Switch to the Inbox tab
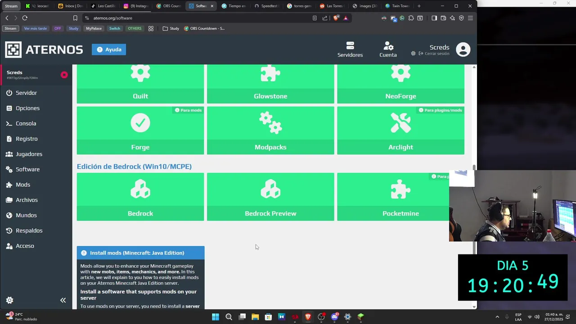 tap(71, 6)
